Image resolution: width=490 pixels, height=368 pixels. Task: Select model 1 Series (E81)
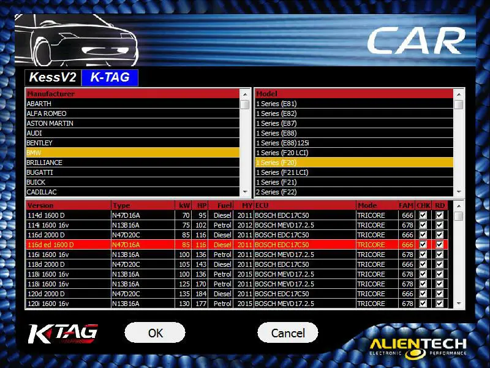click(354, 104)
